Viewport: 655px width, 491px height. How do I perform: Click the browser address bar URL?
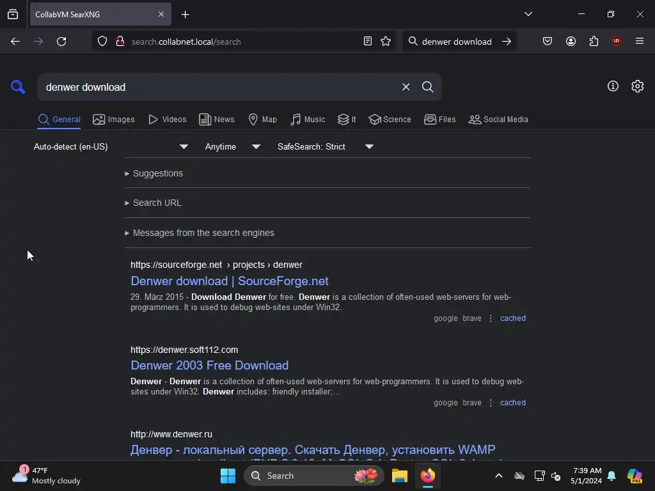[x=244, y=42]
